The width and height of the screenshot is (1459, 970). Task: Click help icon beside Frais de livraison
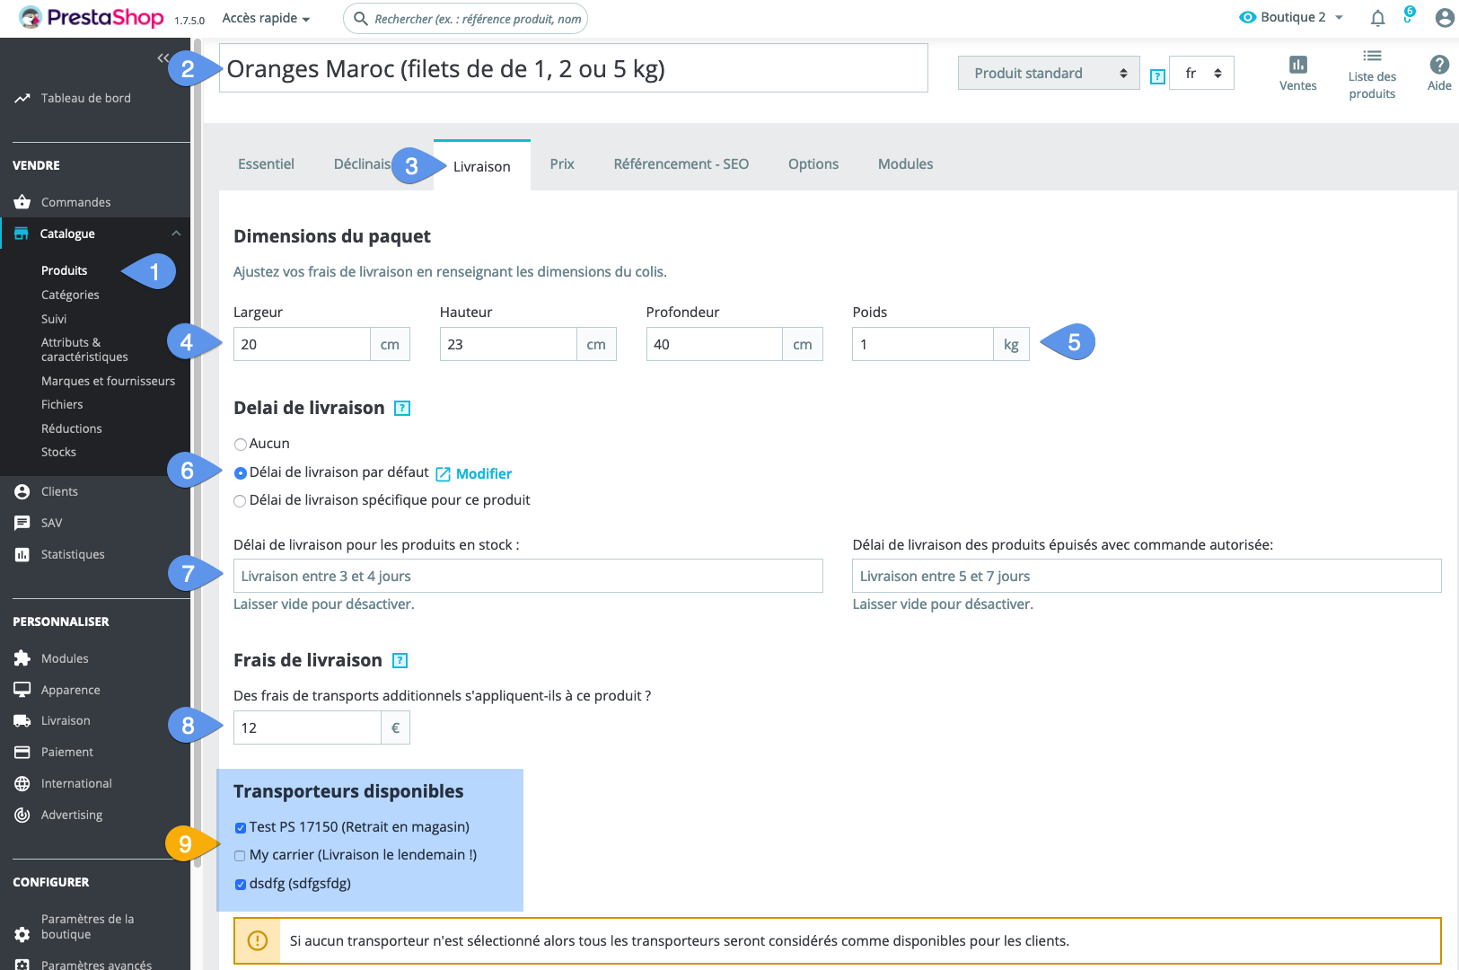tap(400, 661)
